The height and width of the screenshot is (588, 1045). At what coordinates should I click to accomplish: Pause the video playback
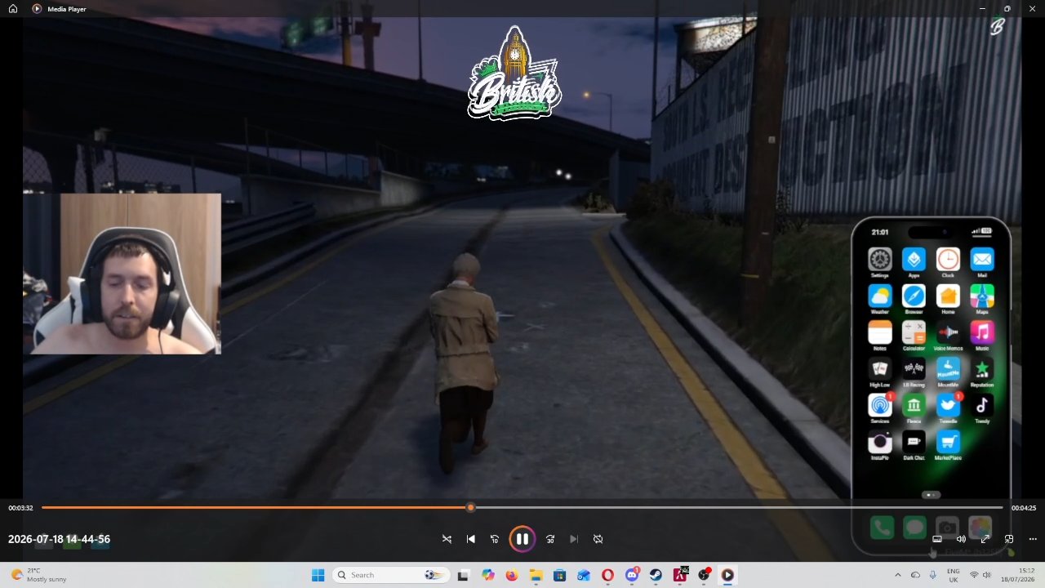(522, 539)
